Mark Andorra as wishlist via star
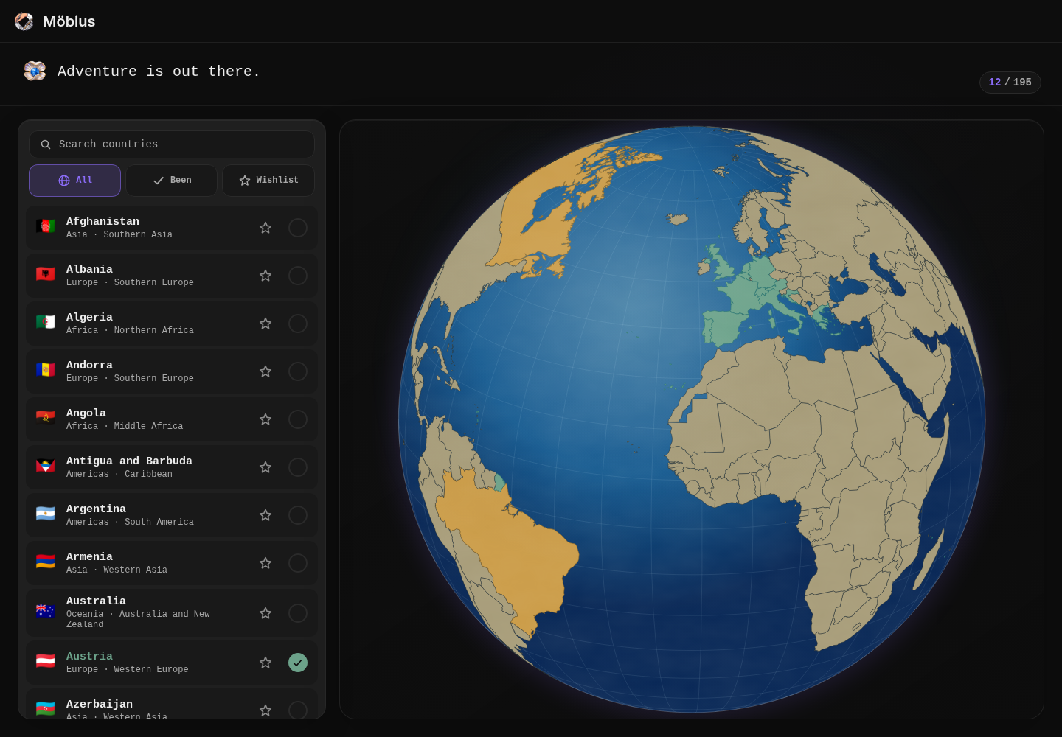1062x737 pixels. pos(265,371)
